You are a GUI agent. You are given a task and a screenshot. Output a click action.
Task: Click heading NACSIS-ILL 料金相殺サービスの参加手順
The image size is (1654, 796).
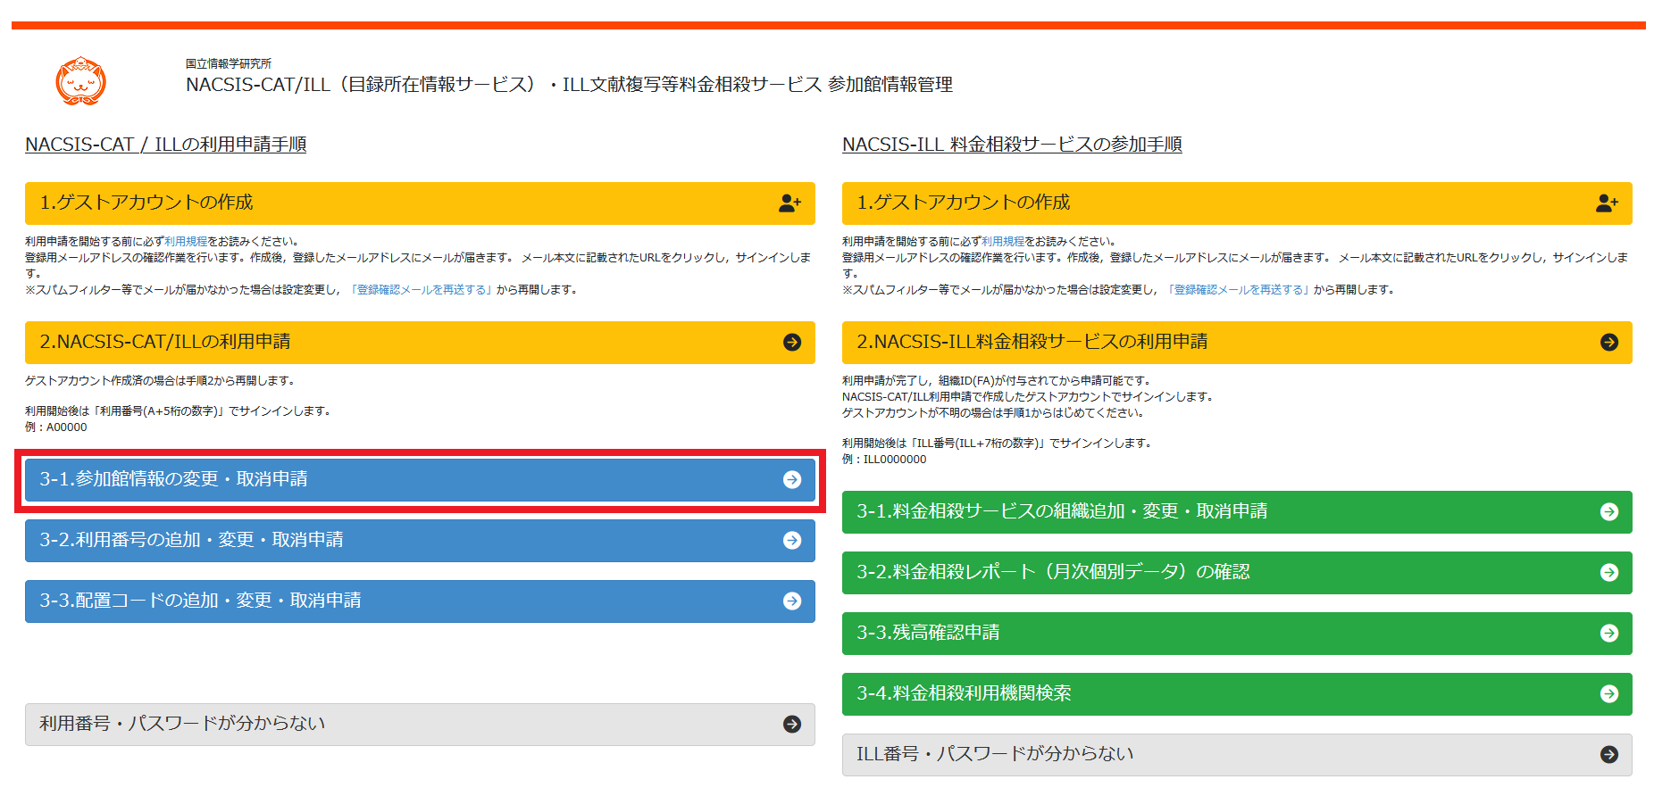pos(1012,145)
